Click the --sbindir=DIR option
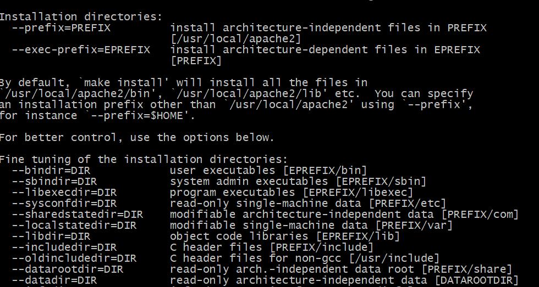Image resolution: width=539 pixels, height=287 pixels. tap(54, 182)
